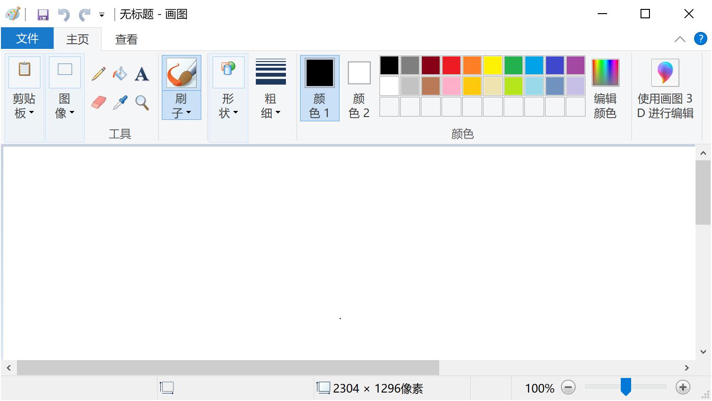This screenshot has height=401, width=712.
Task: Open Edit with Paint 3D
Action: click(665, 88)
